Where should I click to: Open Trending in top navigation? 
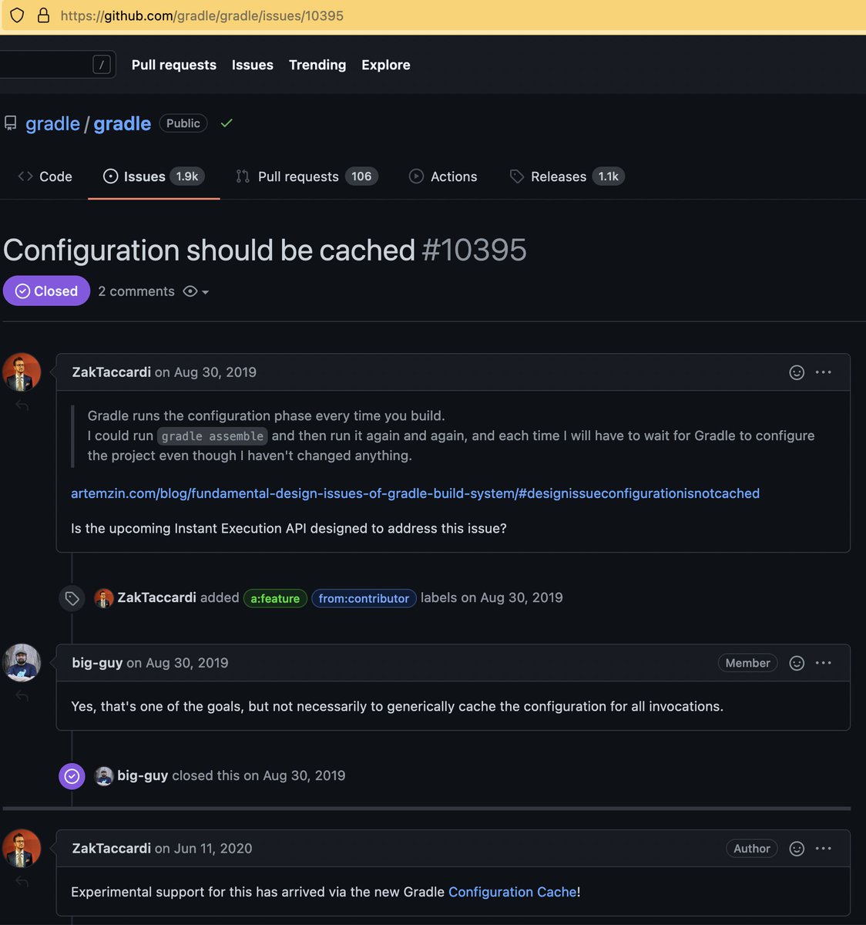pyautogui.click(x=317, y=65)
